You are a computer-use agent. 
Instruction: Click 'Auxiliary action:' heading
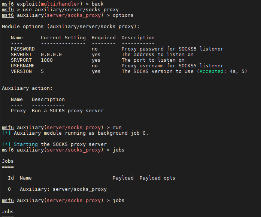27,88
